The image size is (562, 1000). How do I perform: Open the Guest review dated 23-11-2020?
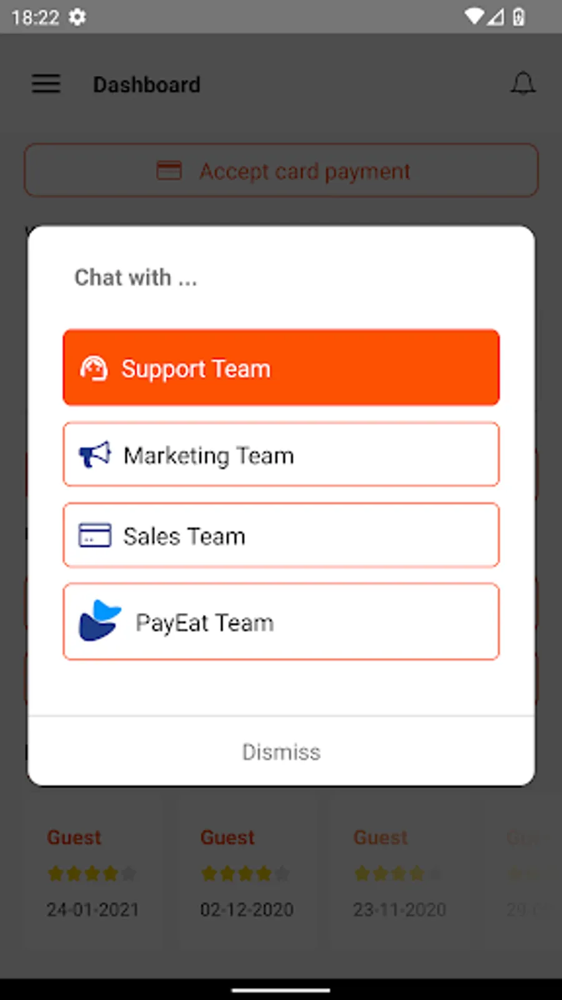pos(400,872)
